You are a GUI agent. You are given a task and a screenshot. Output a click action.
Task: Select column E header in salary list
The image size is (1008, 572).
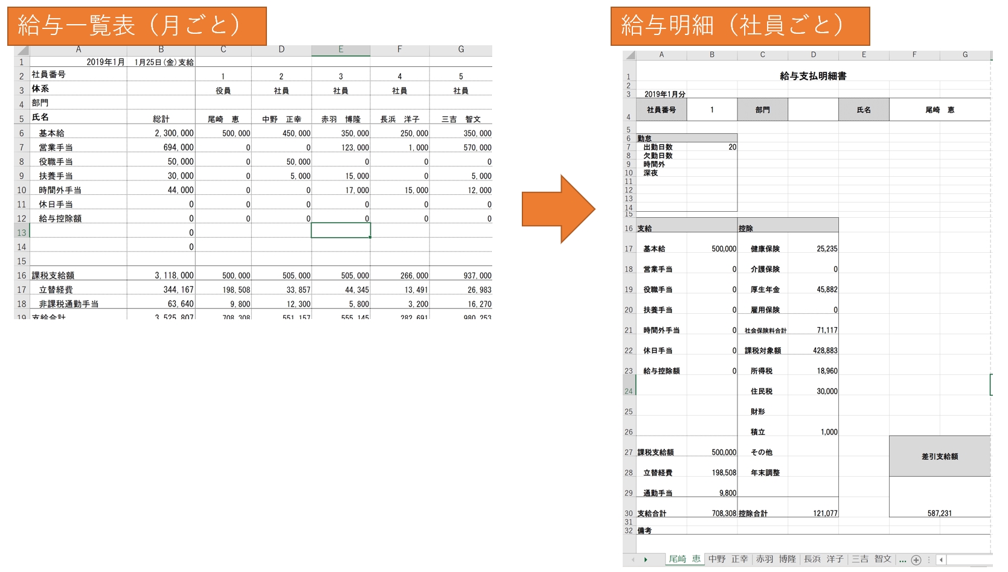[341, 50]
